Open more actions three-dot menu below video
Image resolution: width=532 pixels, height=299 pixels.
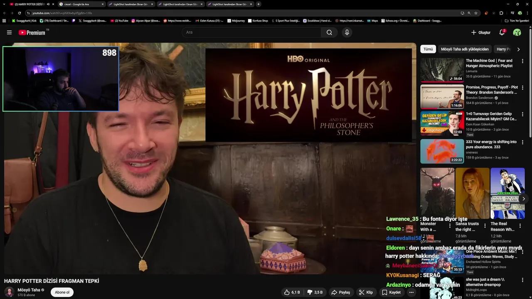(x=411, y=292)
